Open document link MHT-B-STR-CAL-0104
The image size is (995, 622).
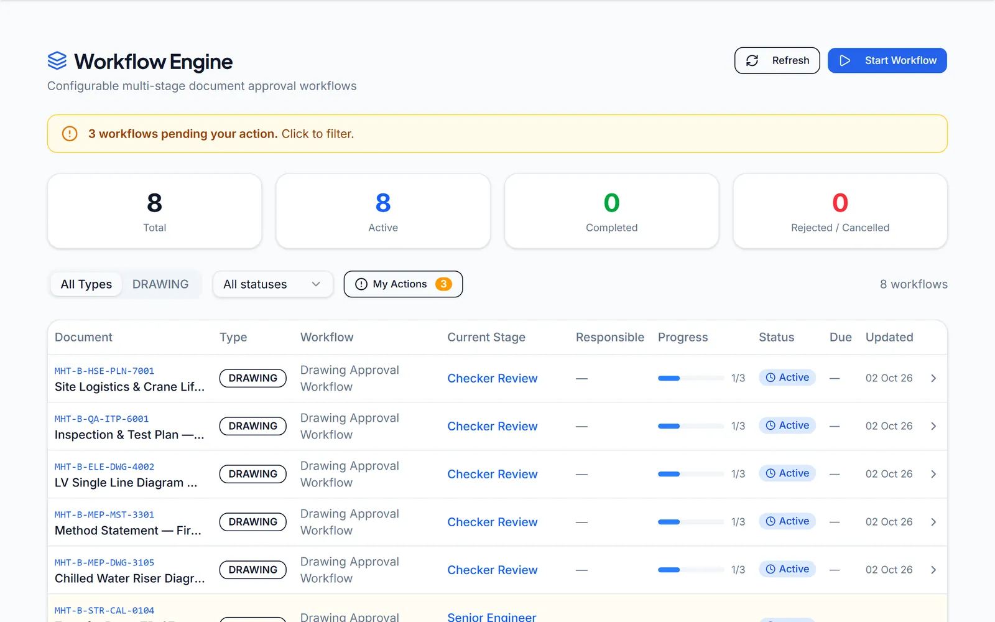coord(104,610)
